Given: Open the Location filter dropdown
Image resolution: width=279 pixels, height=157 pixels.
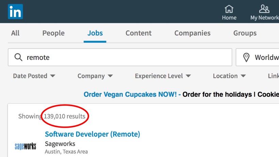Looking at the screenshot, I should [229, 76].
